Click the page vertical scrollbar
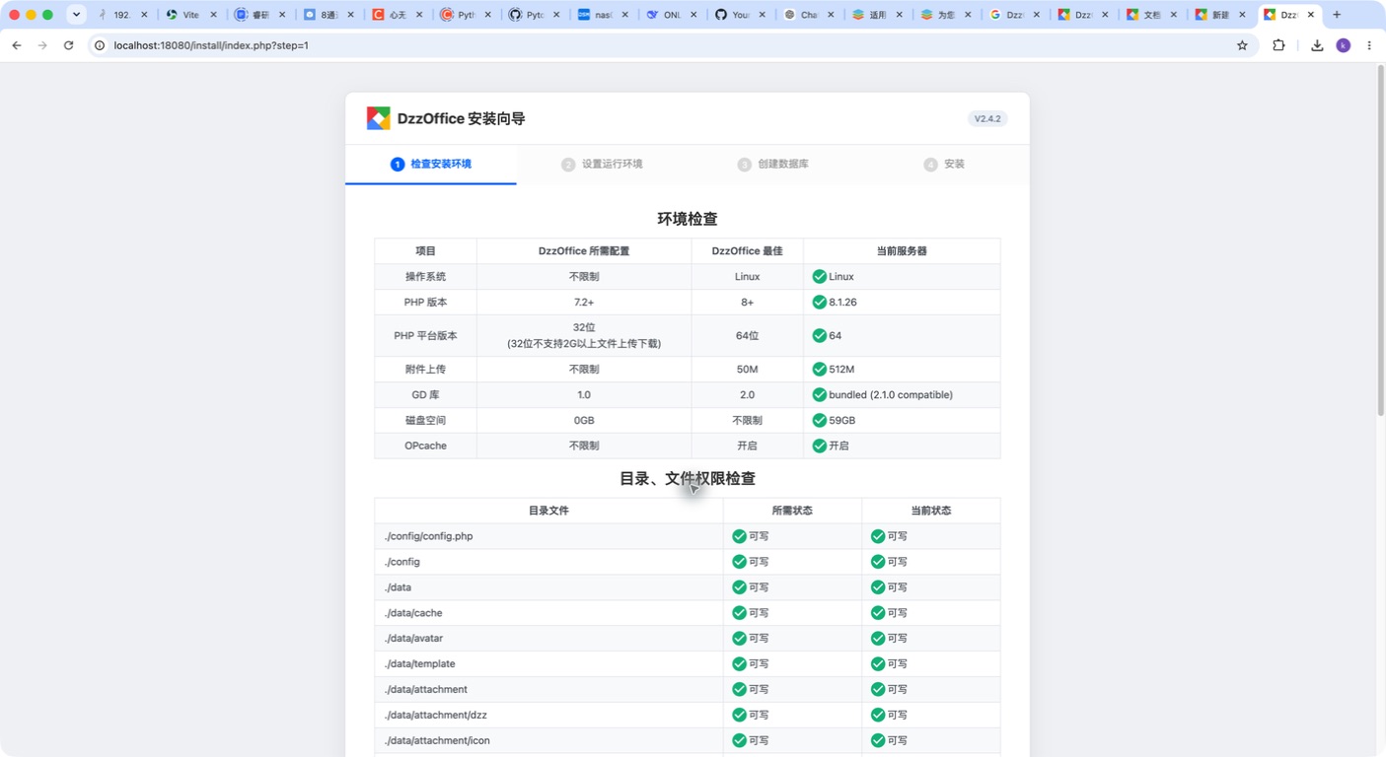 (1380, 241)
